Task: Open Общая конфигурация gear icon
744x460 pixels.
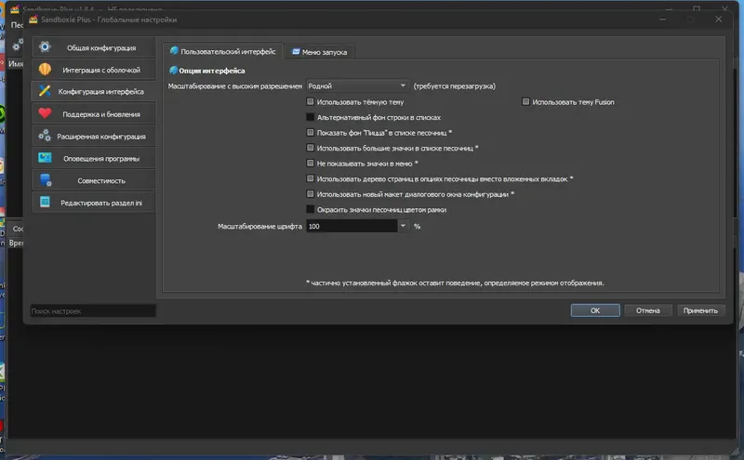Action: pyautogui.click(x=45, y=47)
